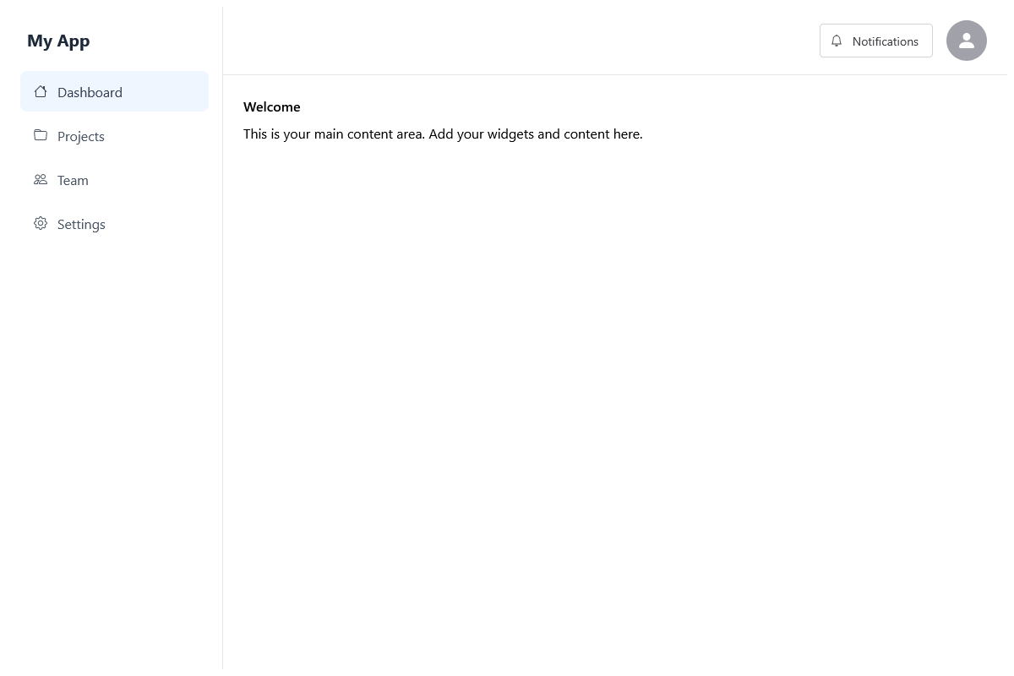Open Settings via the gear icon
Image resolution: width=1014 pixels, height=676 pixels.
[41, 223]
